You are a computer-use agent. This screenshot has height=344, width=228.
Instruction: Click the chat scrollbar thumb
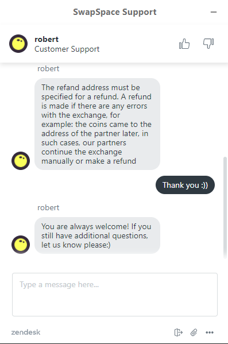(x=225, y=206)
